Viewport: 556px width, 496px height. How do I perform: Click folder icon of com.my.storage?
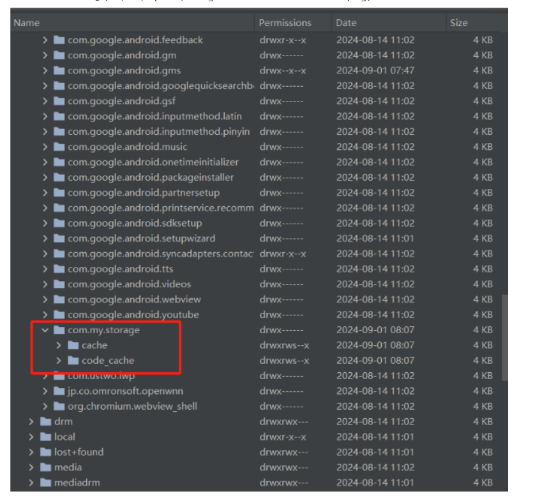pos(59,330)
